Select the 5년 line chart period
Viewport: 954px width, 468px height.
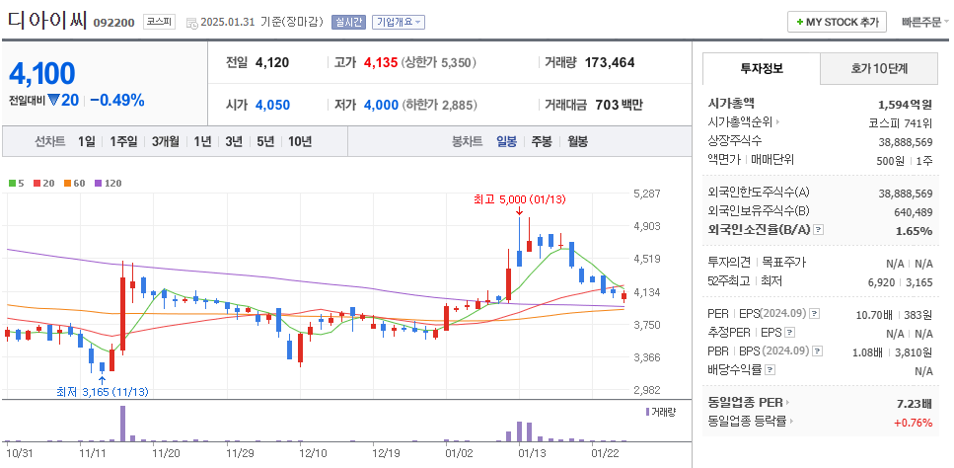click(x=265, y=142)
